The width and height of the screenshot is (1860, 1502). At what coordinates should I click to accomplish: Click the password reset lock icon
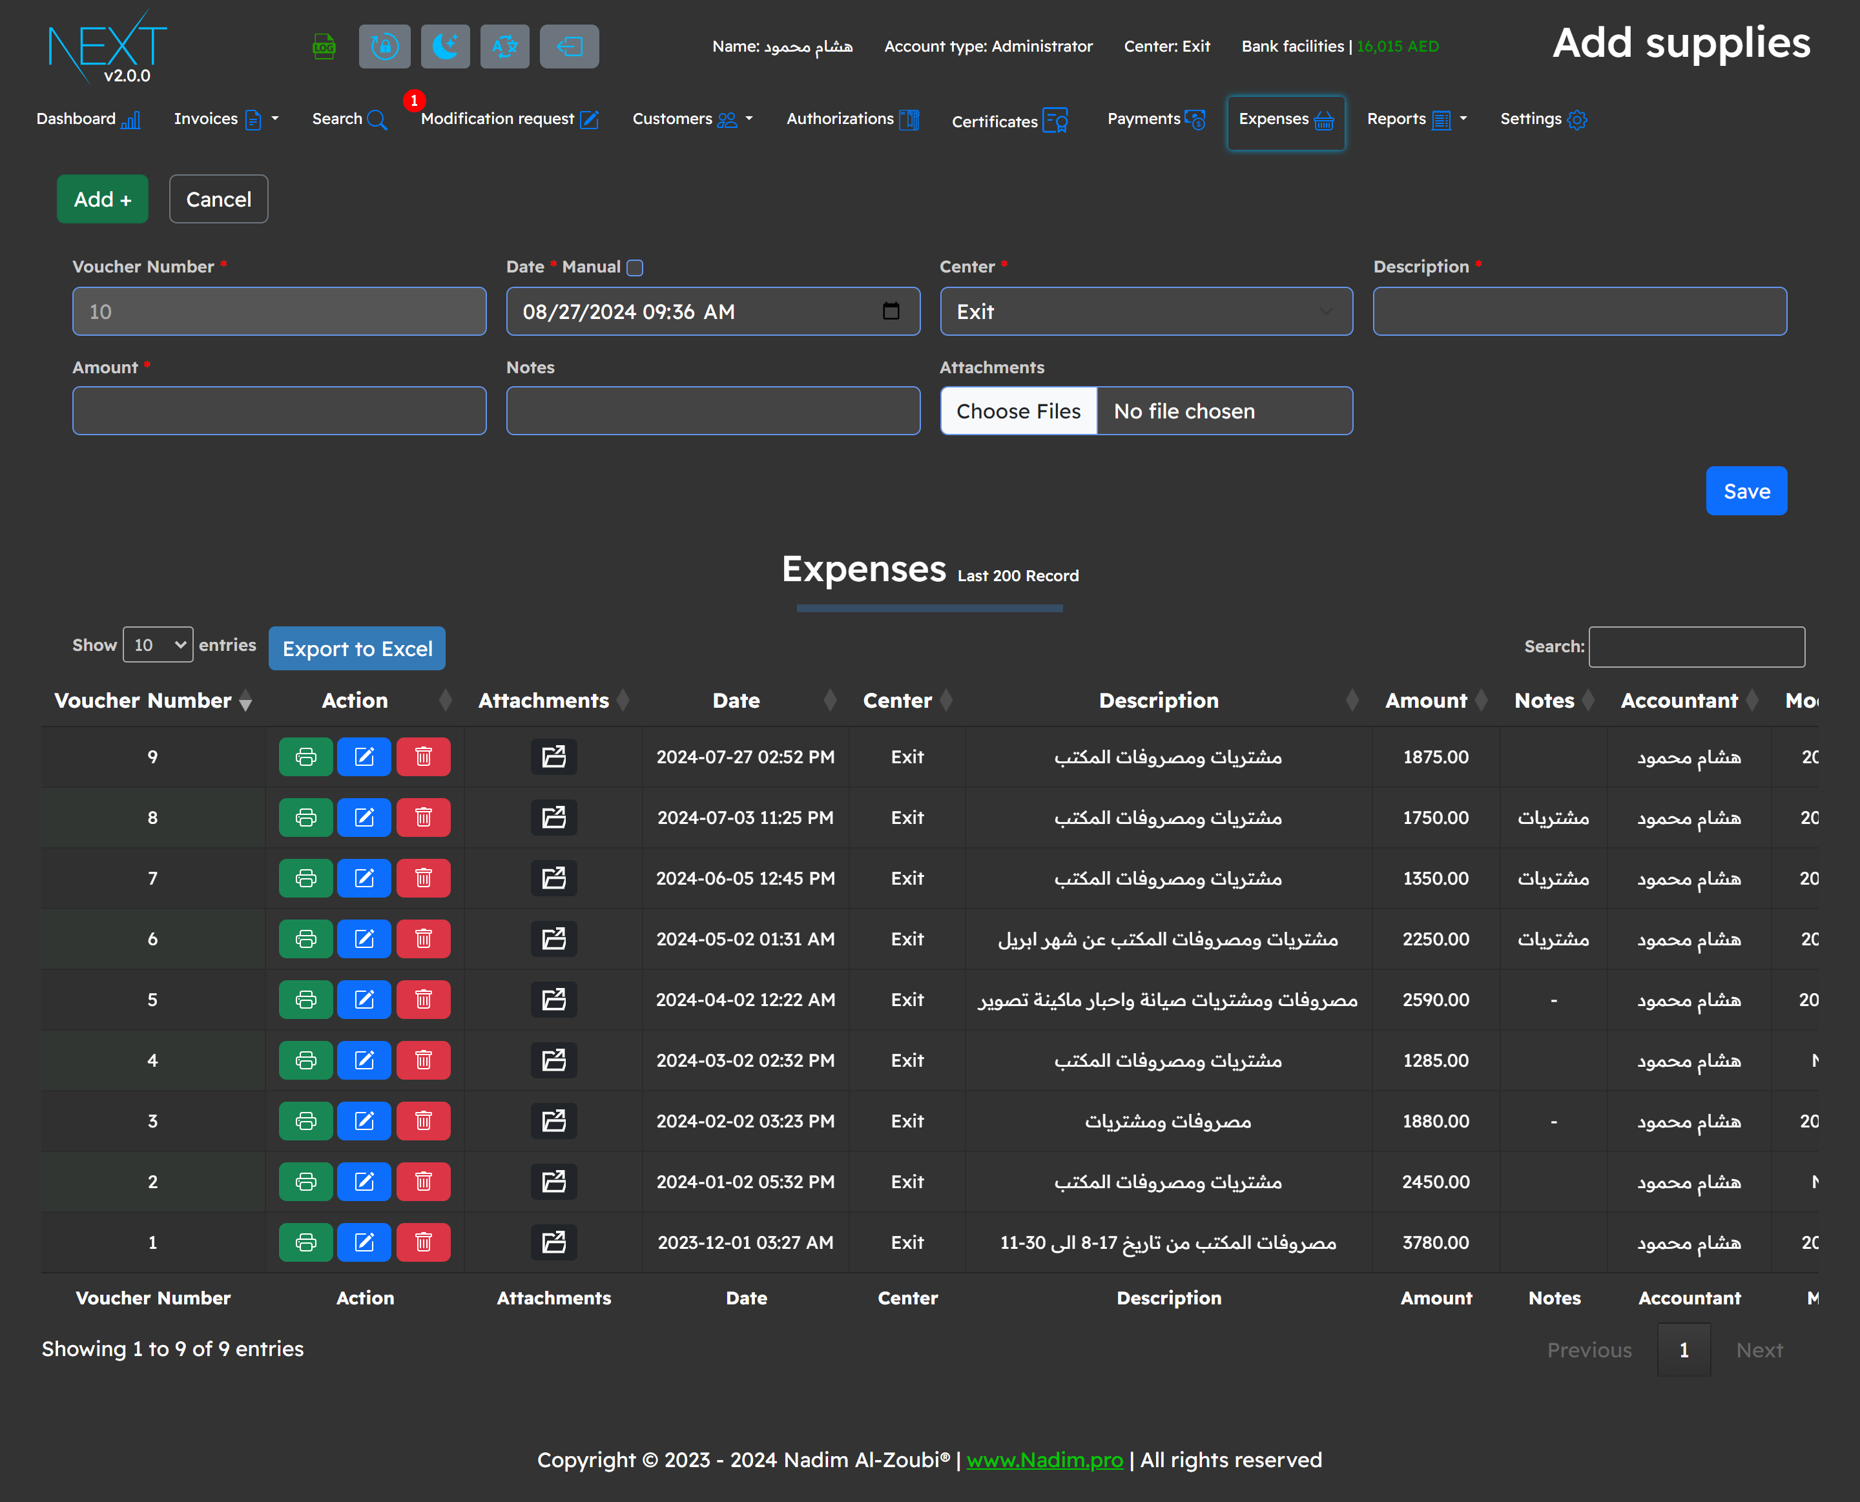[x=384, y=46]
